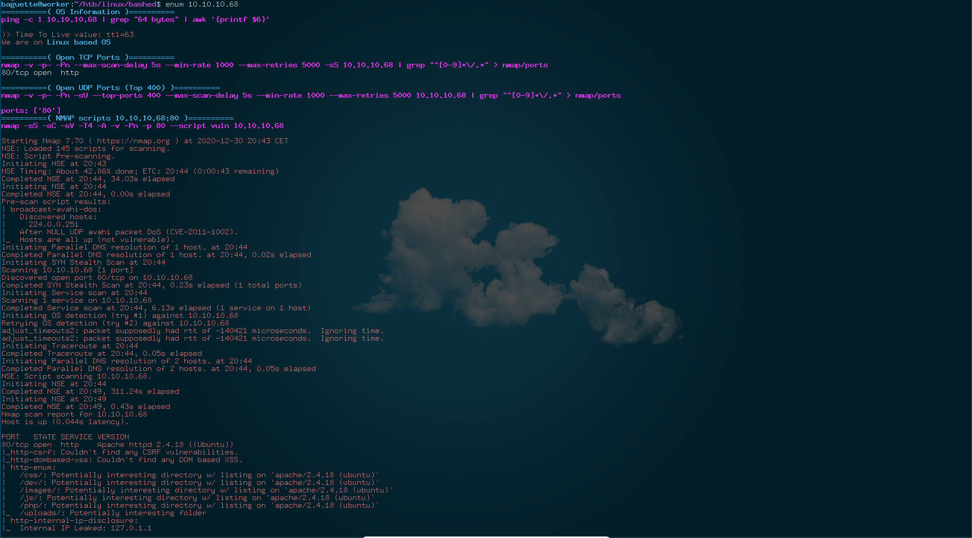Click the 'Completed SYN Stealth Scan' line
The height and width of the screenshot is (538, 972).
pos(151,285)
